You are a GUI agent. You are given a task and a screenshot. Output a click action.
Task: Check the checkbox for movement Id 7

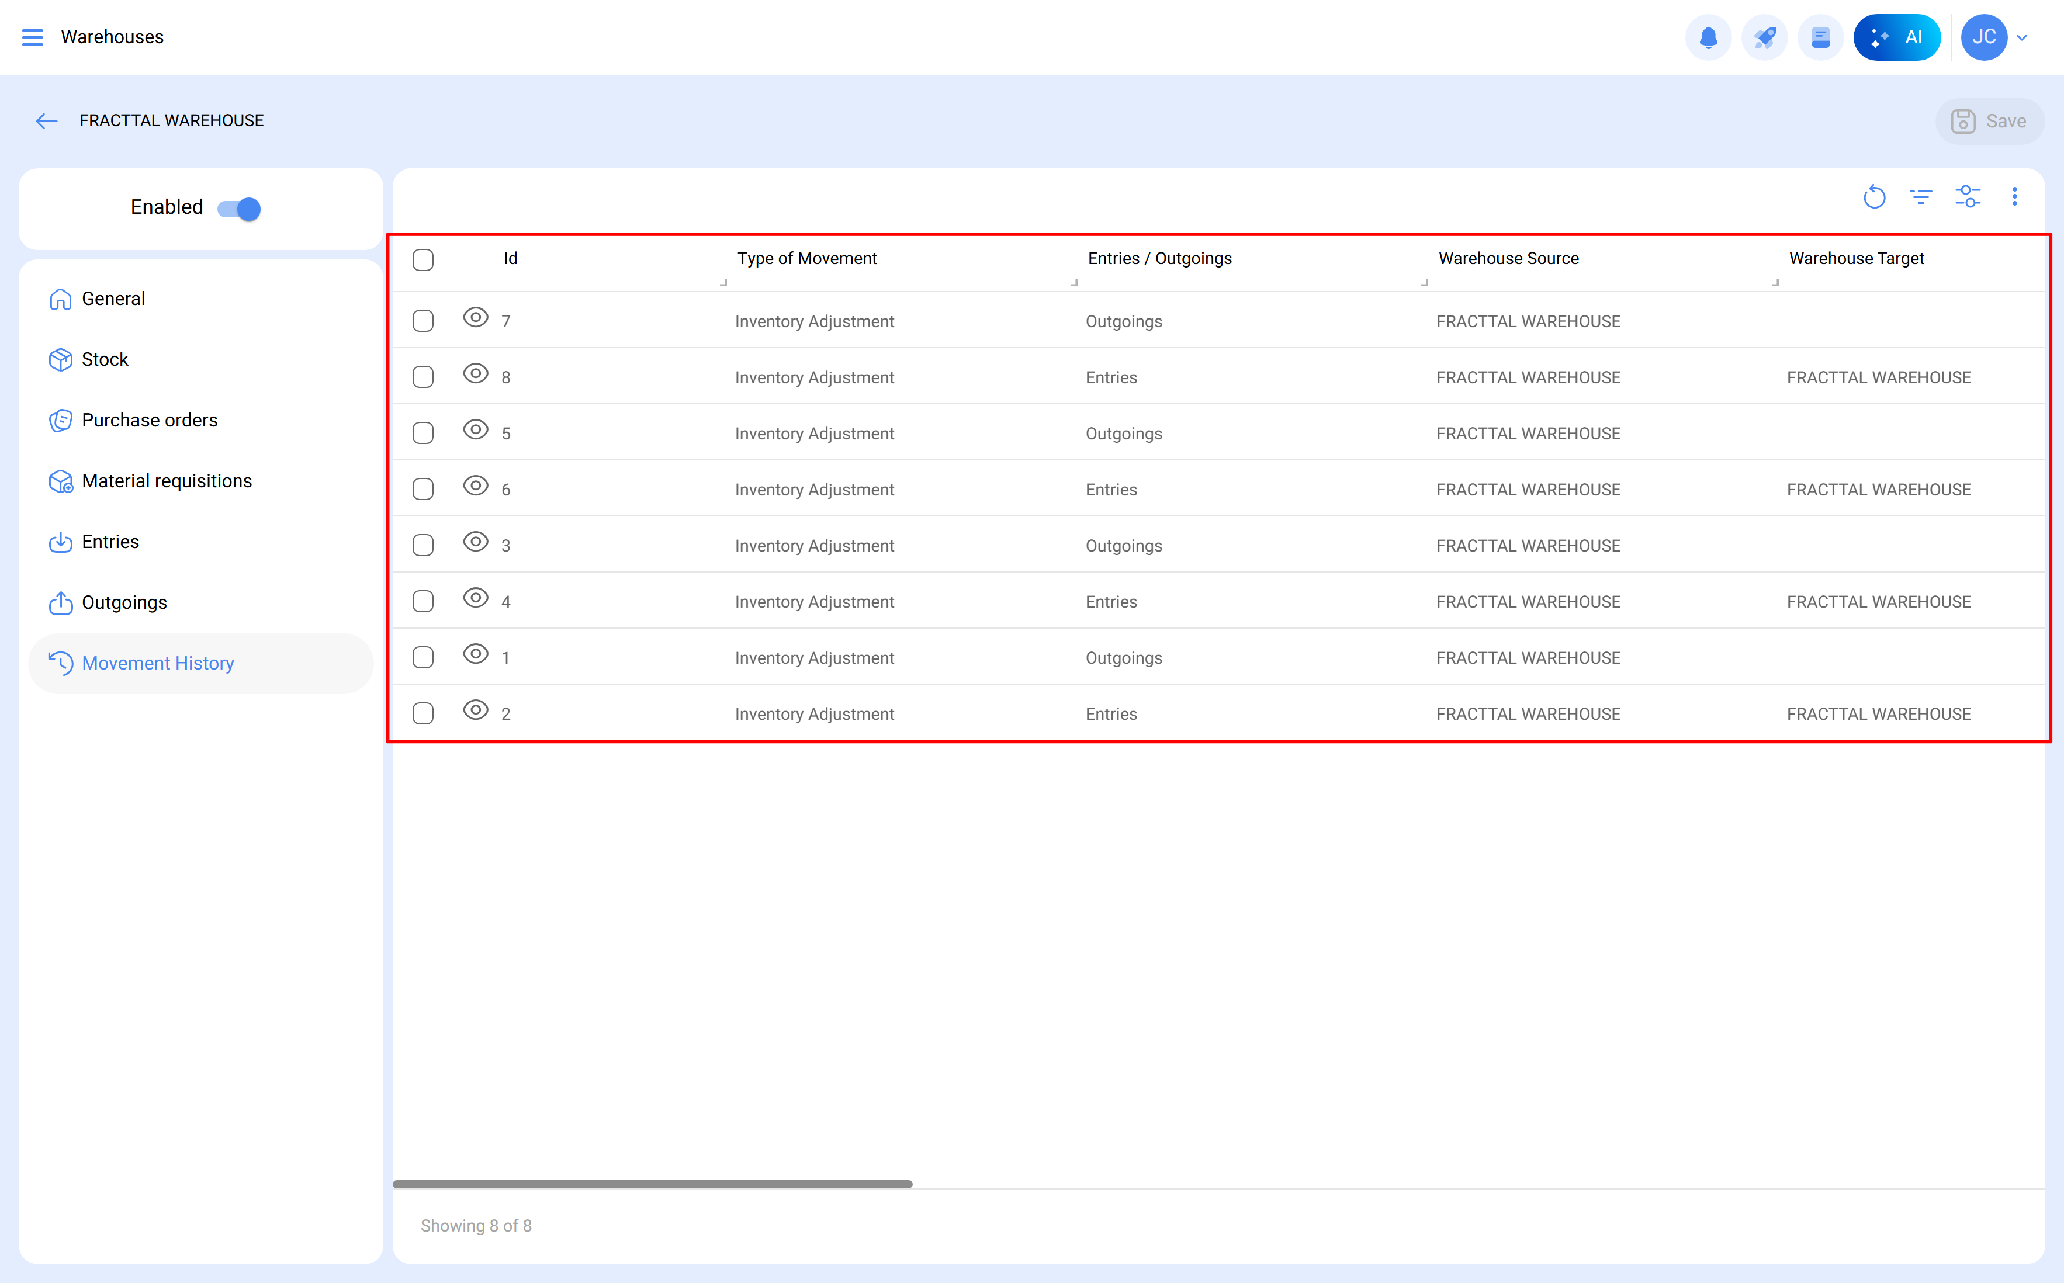click(423, 320)
